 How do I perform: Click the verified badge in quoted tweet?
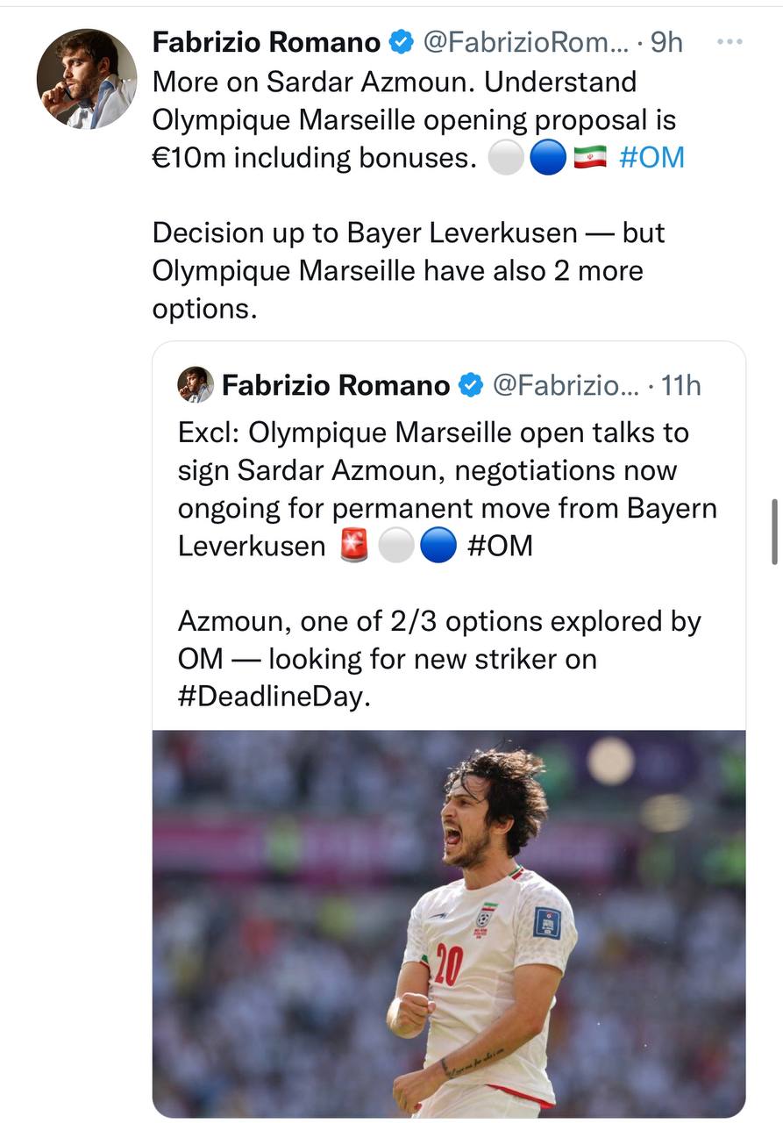point(471,384)
